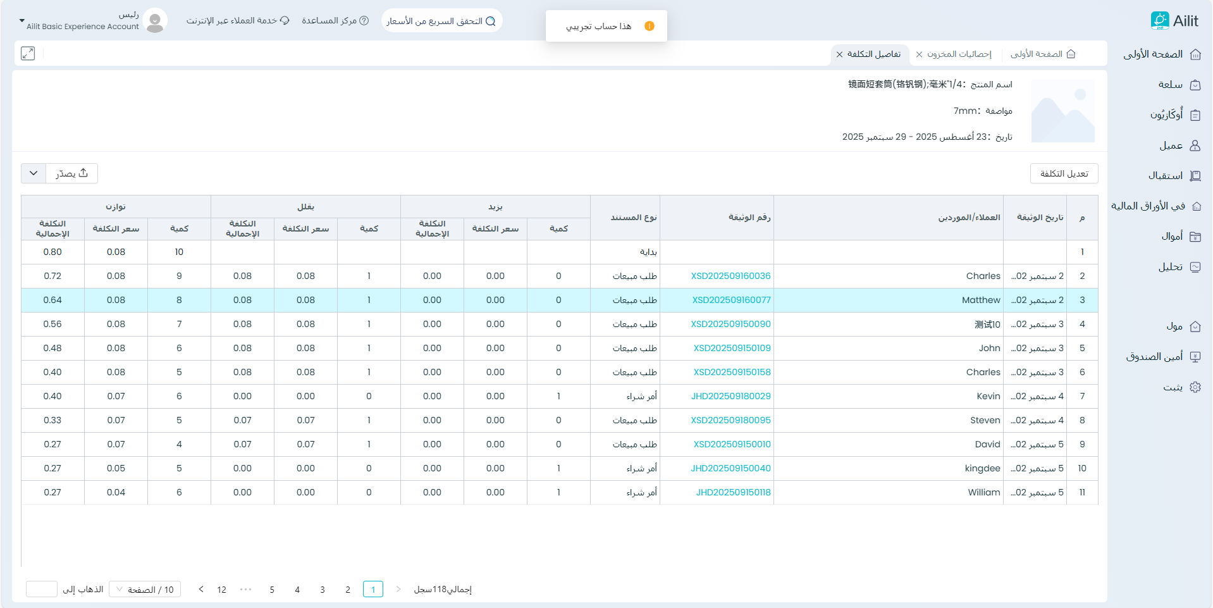Click the تعديل التكلفة button
Screen dimensions: 1213x608
(x=1064, y=173)
